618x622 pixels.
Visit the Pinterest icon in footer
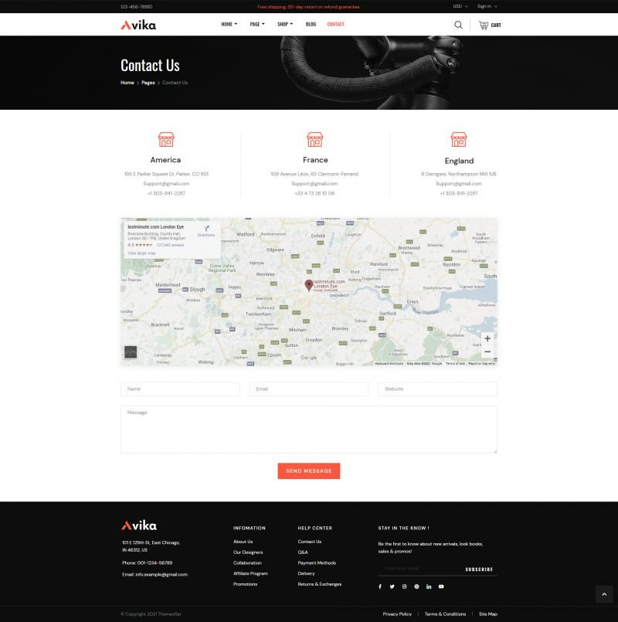point(416,586)
